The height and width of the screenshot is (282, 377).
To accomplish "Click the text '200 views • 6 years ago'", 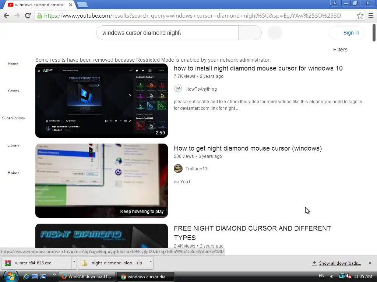I will click(198, 156).
